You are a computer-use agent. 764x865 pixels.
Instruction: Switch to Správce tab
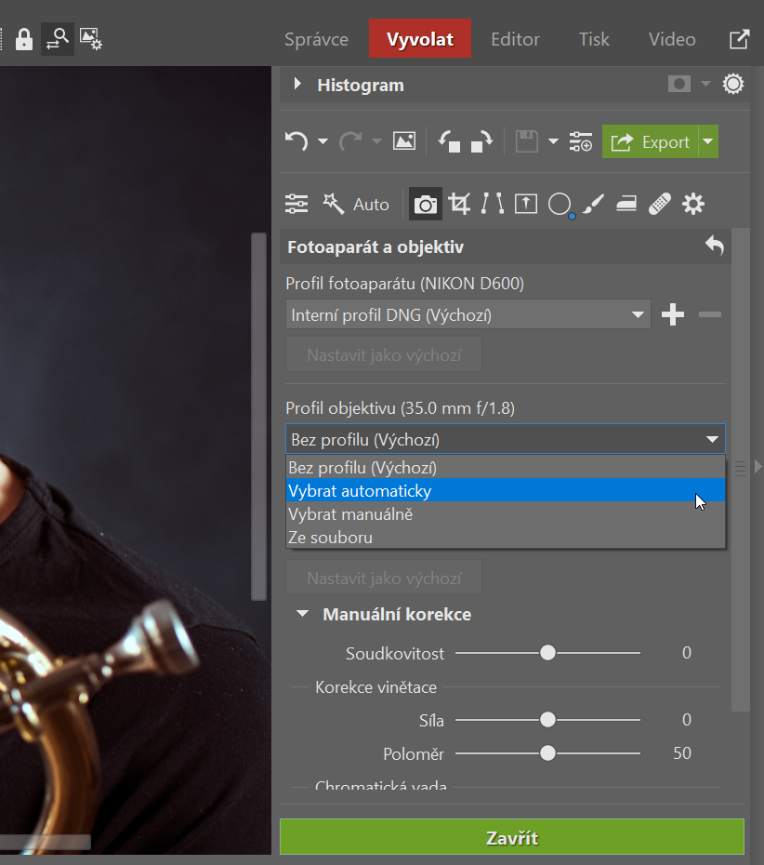pyautogui.click(x=316, y=39)
